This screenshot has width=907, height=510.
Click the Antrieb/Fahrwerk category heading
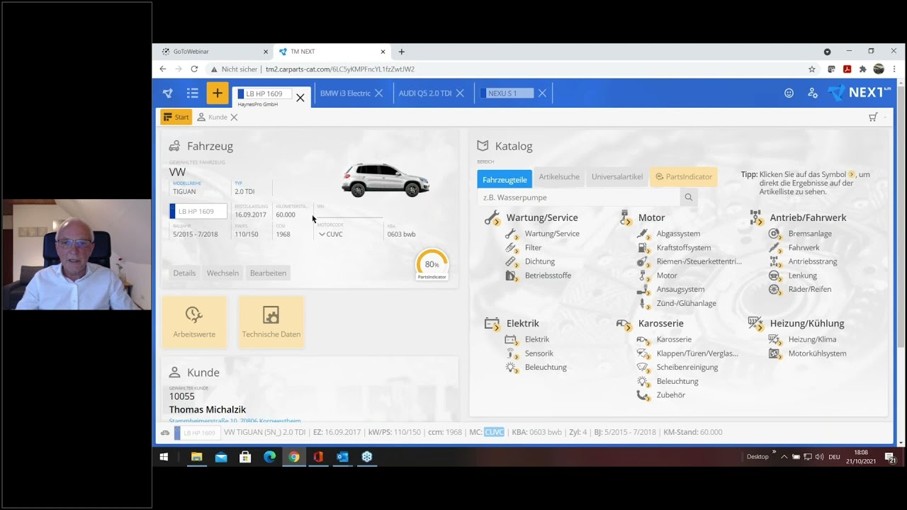[808, 218]
